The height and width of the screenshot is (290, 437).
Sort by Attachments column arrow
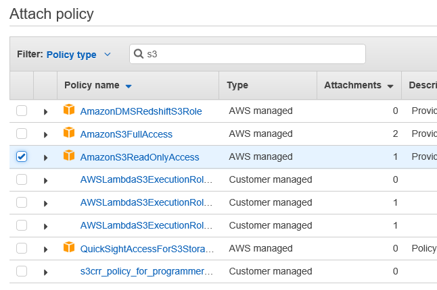(x=390, y=86)
